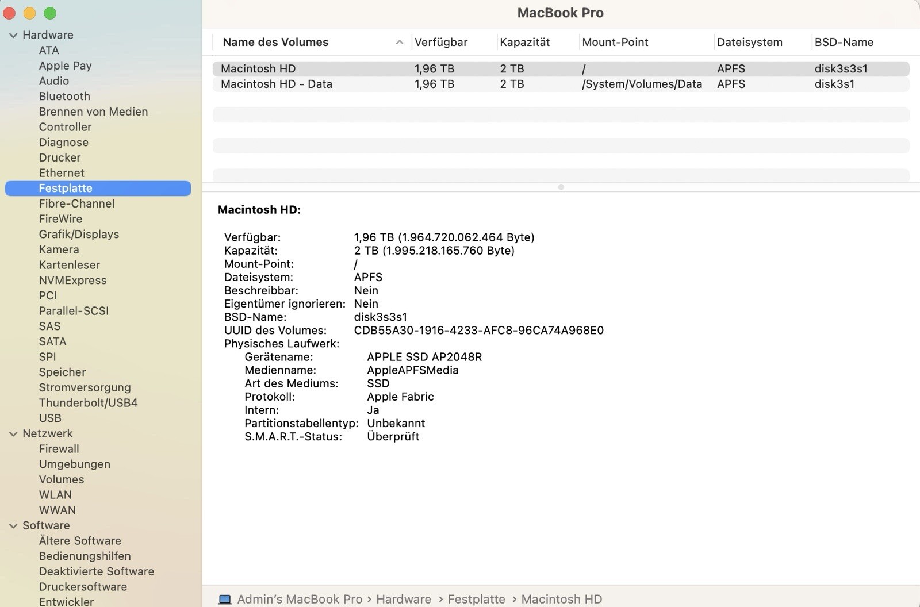Image resolution: width=920 pixels, height=607 pixels.
Task: Go to Hardware in the path bar
Action: point(404,599)
